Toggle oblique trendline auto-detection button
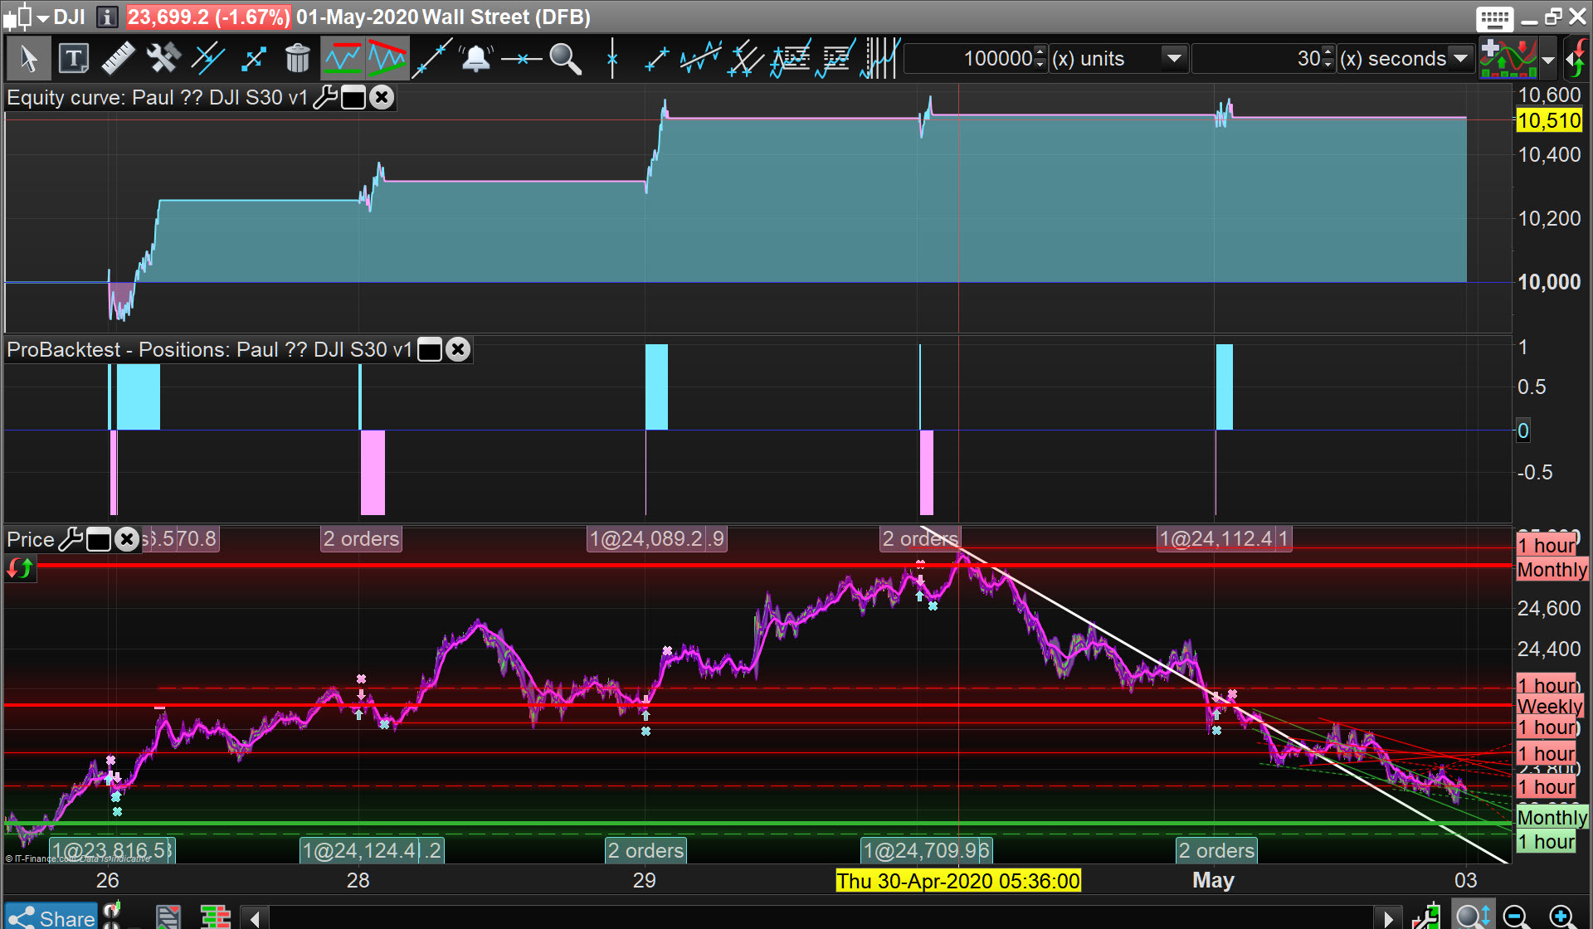1593x929 pixels. pos(387,59)
